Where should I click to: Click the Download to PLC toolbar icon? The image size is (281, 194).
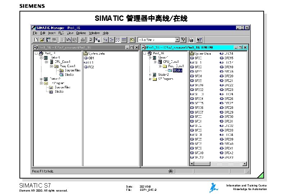point(83,40)
